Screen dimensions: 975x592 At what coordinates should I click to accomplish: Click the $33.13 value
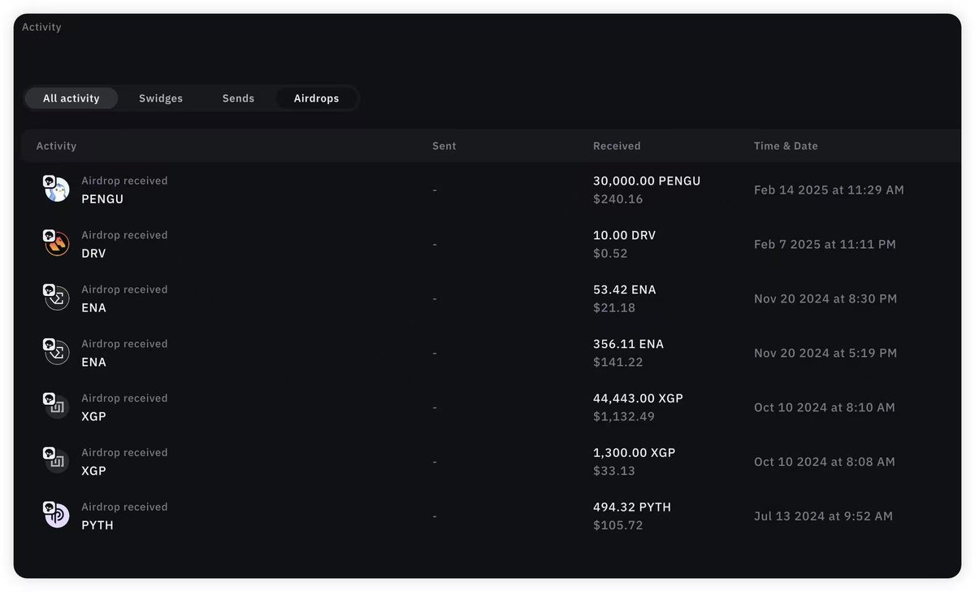point(614,472)
